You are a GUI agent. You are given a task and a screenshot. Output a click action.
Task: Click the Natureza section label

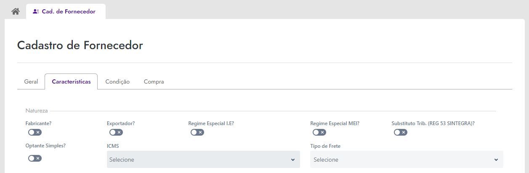click(x=37, y=111)
